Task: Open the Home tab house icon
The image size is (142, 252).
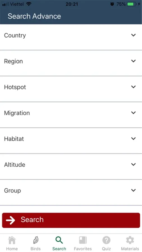Action: (12, 240)
